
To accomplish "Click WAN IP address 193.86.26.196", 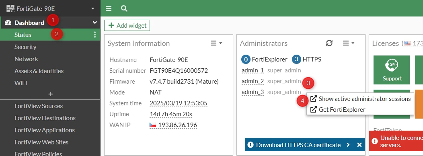I will click(x=177, y=125).
